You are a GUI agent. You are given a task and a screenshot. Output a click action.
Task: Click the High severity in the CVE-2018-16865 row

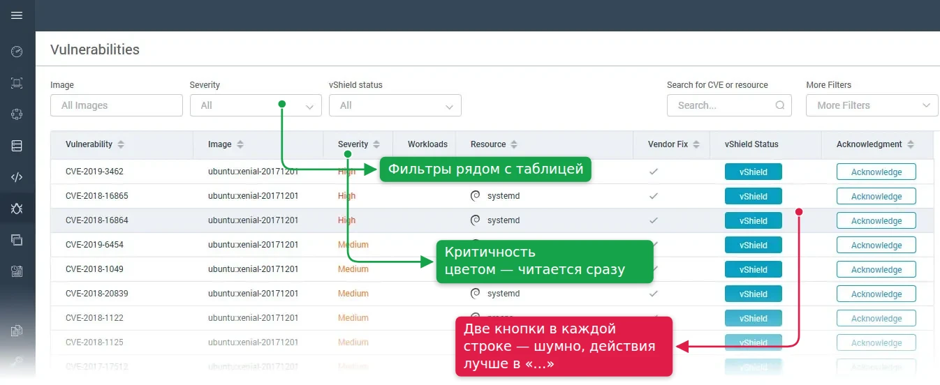point(346,196)
